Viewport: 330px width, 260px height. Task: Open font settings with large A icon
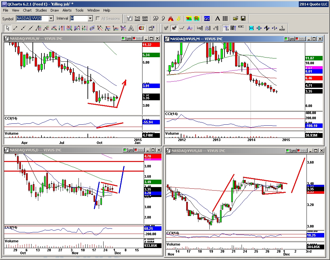217,19
